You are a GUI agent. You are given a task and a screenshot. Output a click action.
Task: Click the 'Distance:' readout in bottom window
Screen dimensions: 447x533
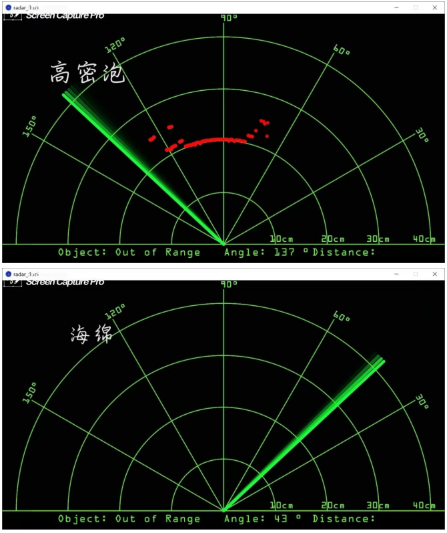[x=344, y=519]
